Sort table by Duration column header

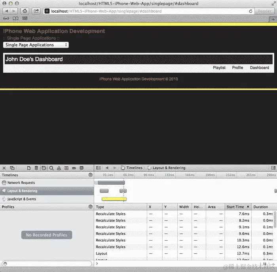[264, 207]
